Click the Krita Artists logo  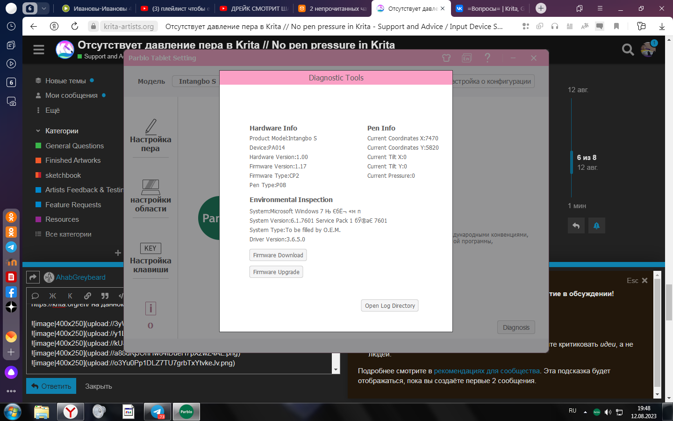click(65, 49)
